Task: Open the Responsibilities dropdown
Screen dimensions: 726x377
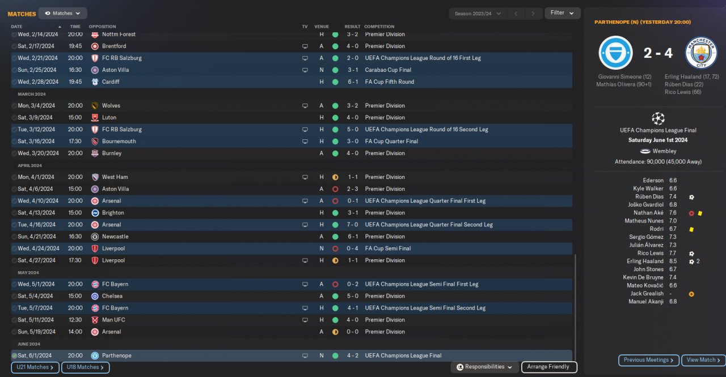Action: click(x=484, y=367)
